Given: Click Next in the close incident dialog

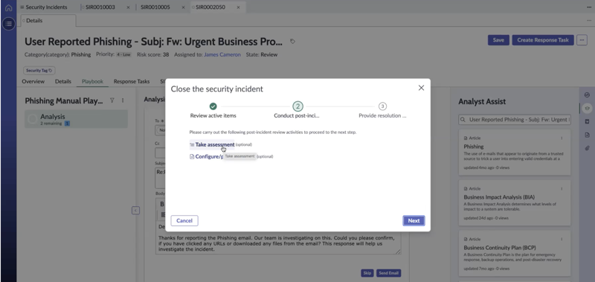Looking at the screenshot, I should click(414, 220).
